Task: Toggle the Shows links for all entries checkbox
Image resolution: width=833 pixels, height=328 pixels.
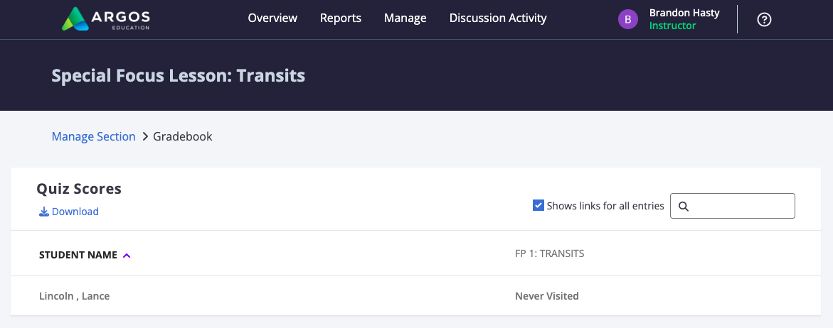Action: pyautogui.click(x=538, y=206)
